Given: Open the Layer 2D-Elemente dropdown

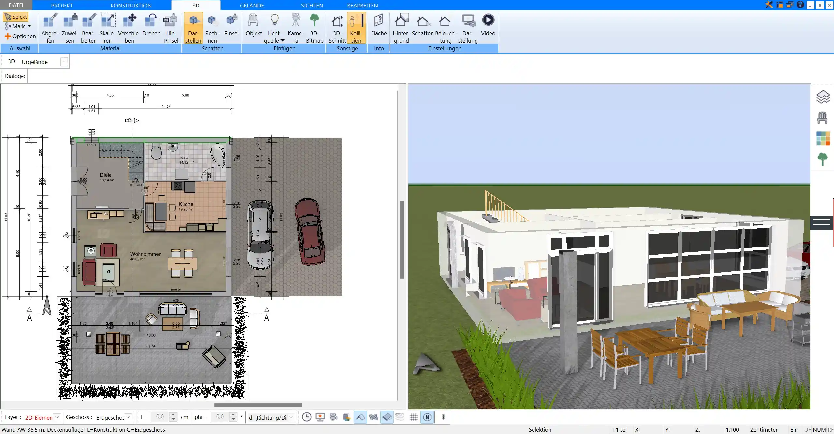Looking at the screenshot, I should pos(57,417).
